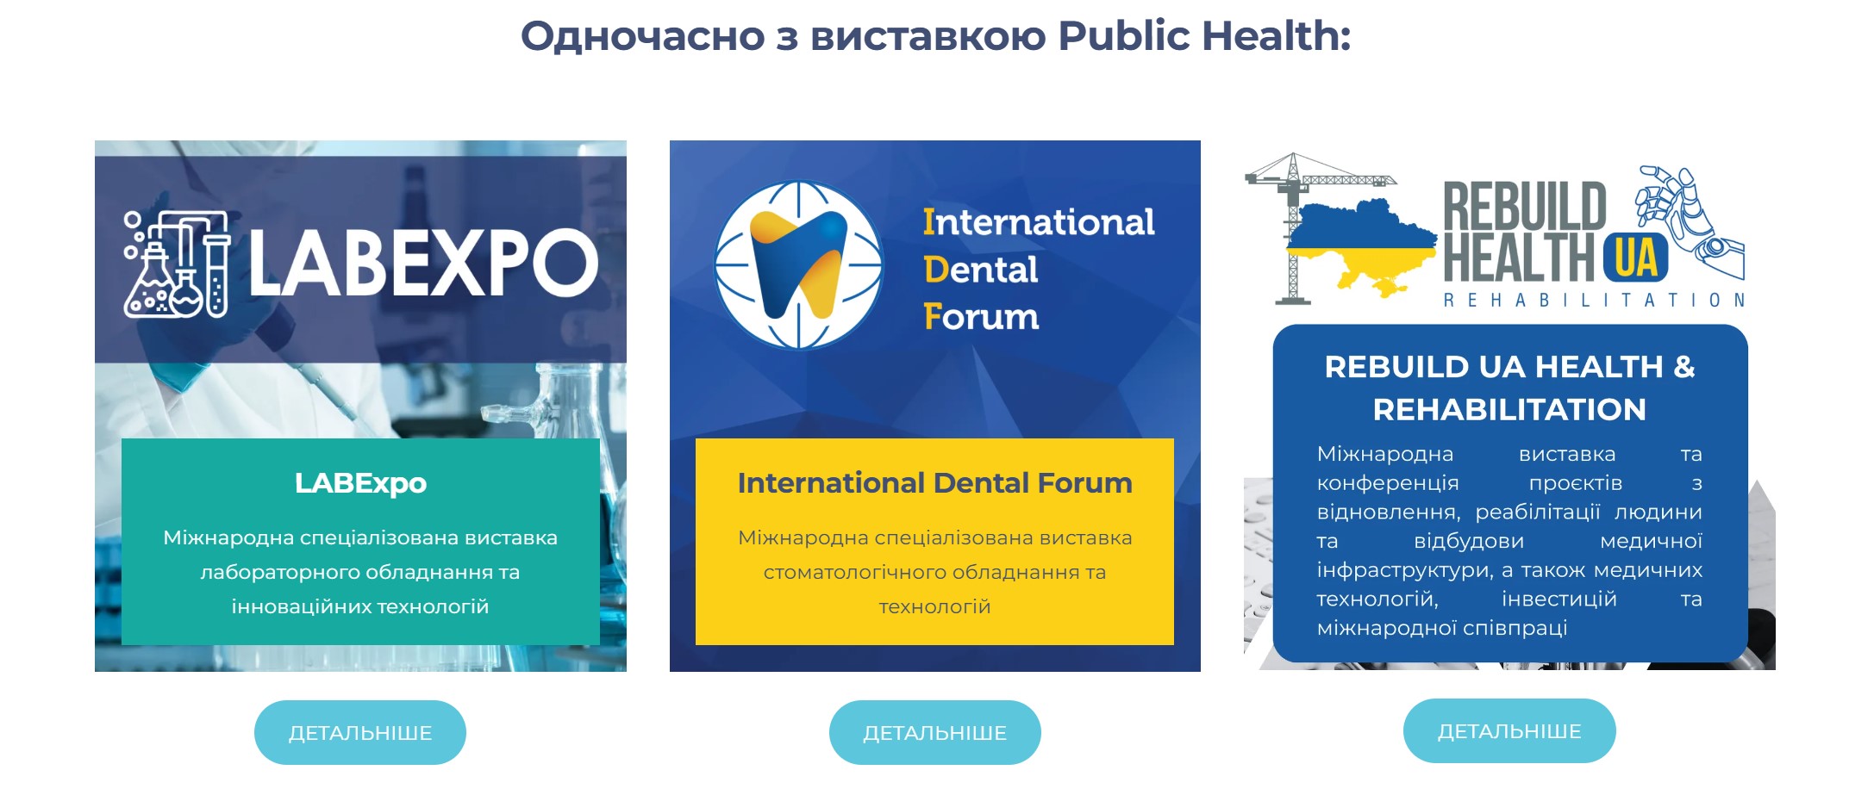Click the robotic hand icon in Rebuild Health logo
The width and height of the screenshot is (1874, 795).
tap(1690, 222)
